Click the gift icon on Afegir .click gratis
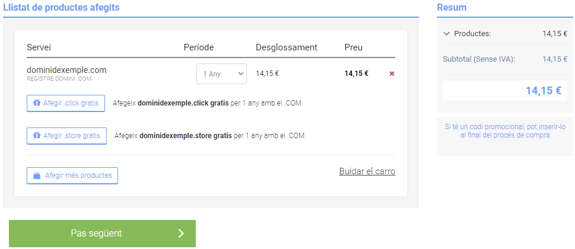The height and width of the screenshot is (249, 575). click(37, 103)
